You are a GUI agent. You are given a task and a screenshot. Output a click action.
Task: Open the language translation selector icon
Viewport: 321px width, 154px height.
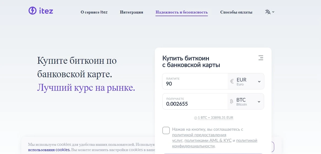[x=268, y=12]
